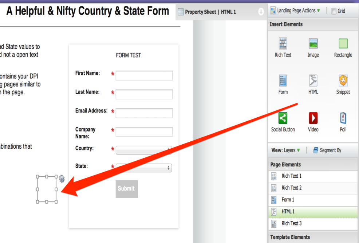Click the Submit button
359x243 pixels.
click(127, 189)
